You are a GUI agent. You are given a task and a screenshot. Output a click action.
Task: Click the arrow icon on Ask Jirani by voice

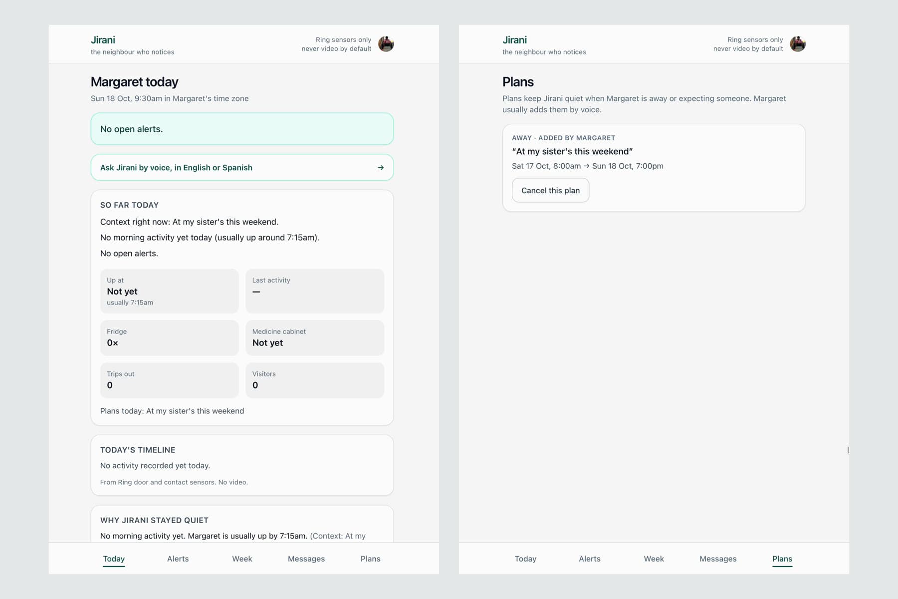(381, 168)
